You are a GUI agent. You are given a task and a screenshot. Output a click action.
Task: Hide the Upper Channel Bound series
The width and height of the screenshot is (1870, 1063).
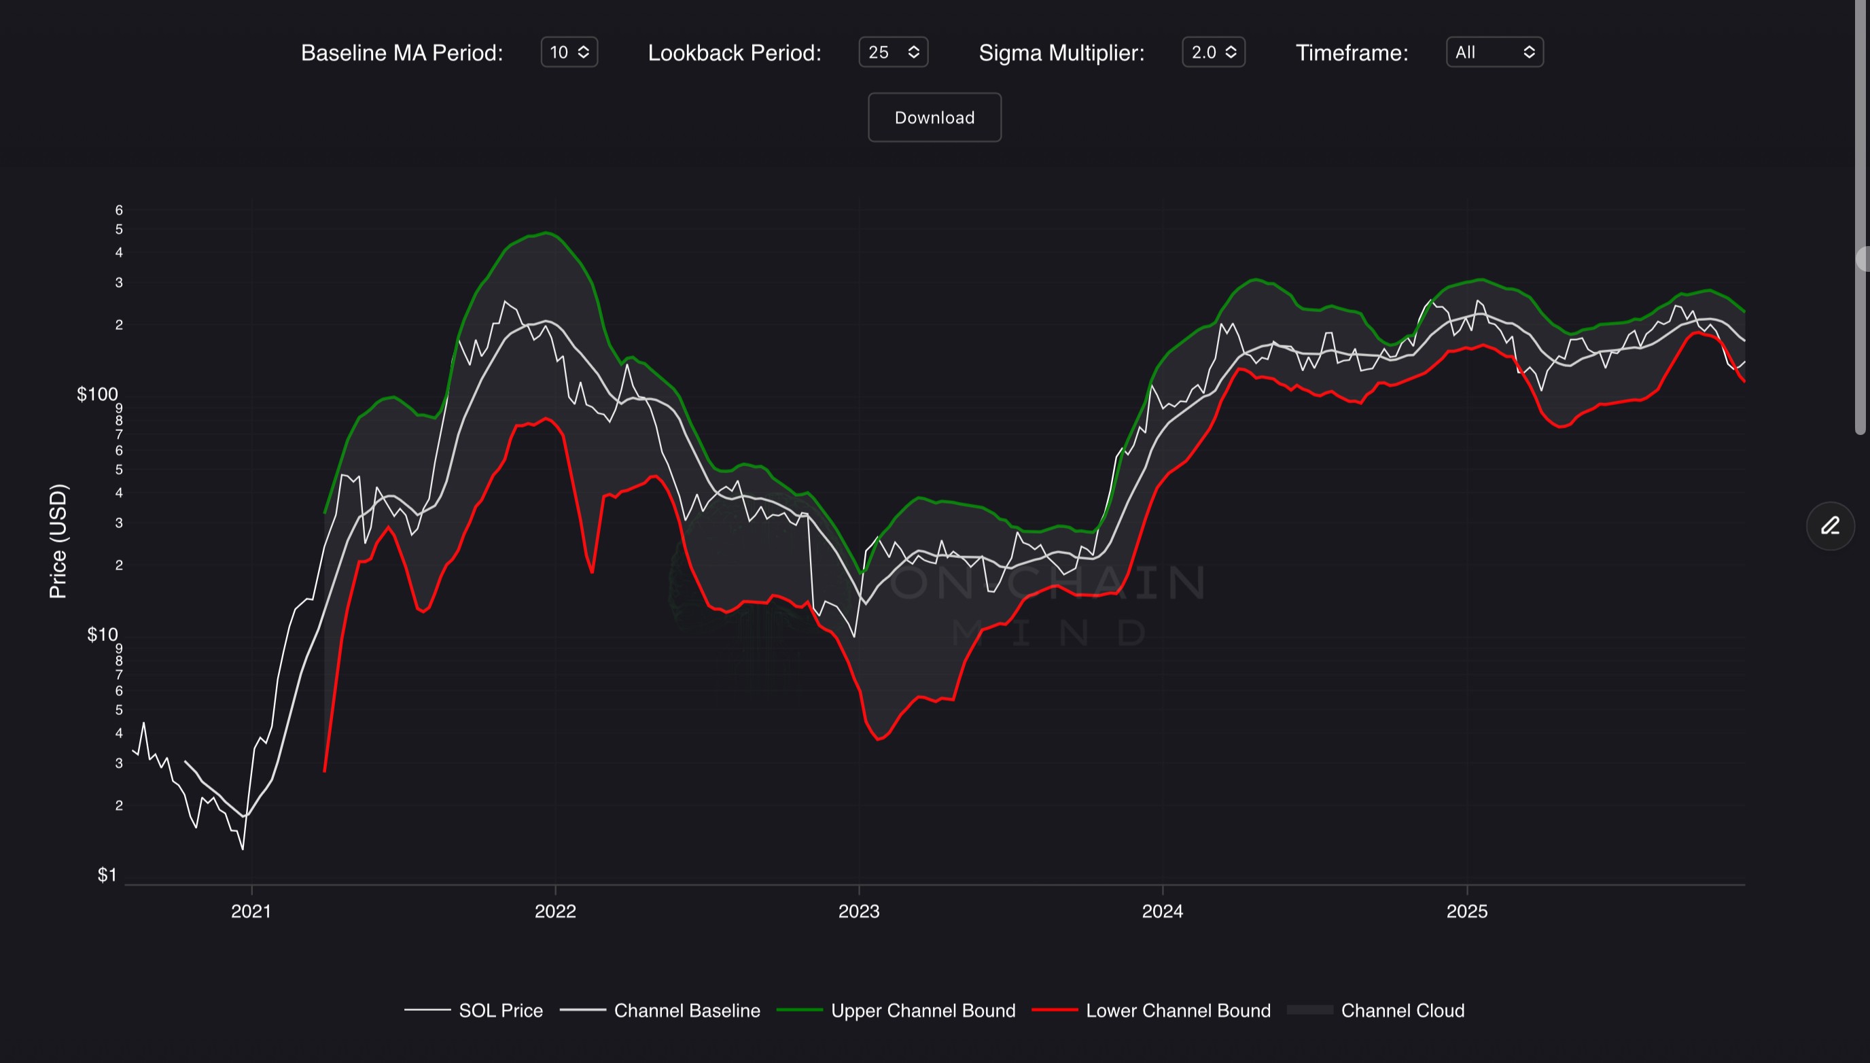pyautogui.click(x=923, y=1011)
